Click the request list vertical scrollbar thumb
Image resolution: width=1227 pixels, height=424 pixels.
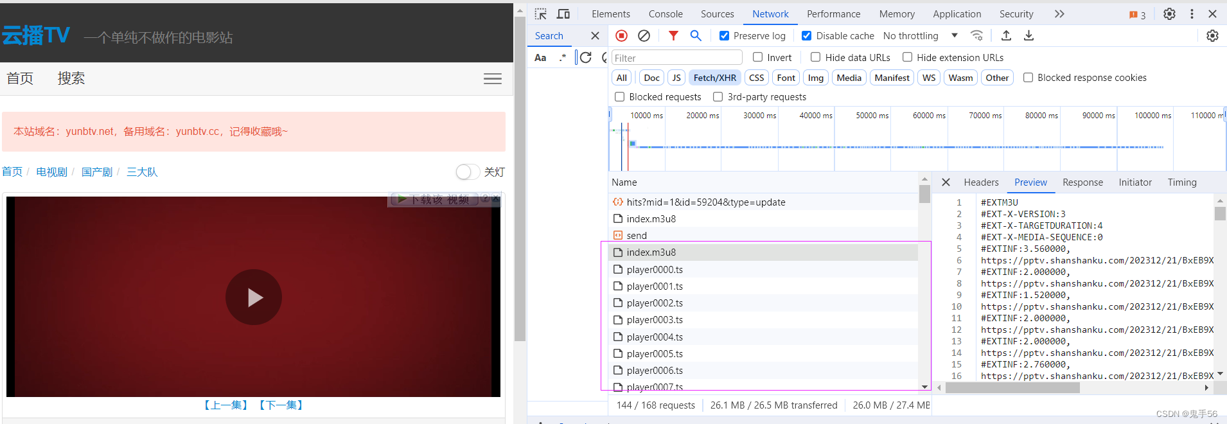coord(924,194)
